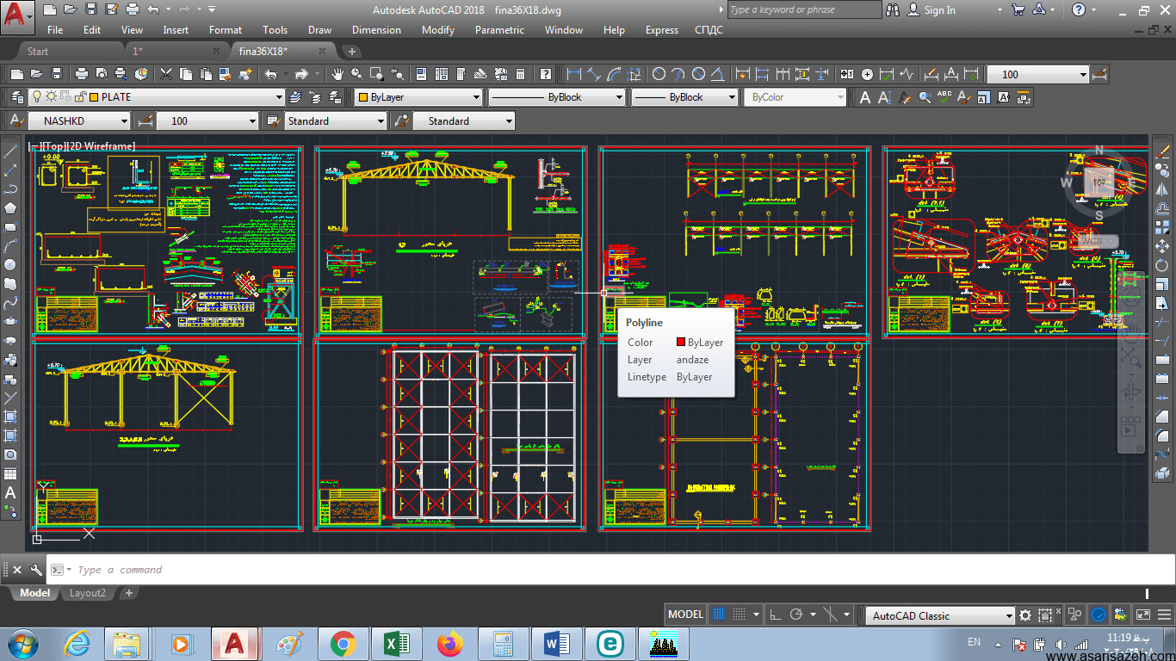This screenshot has width=1176, height=661.
Task: Toggle the drawing grid display
Action: coord(719,615)
